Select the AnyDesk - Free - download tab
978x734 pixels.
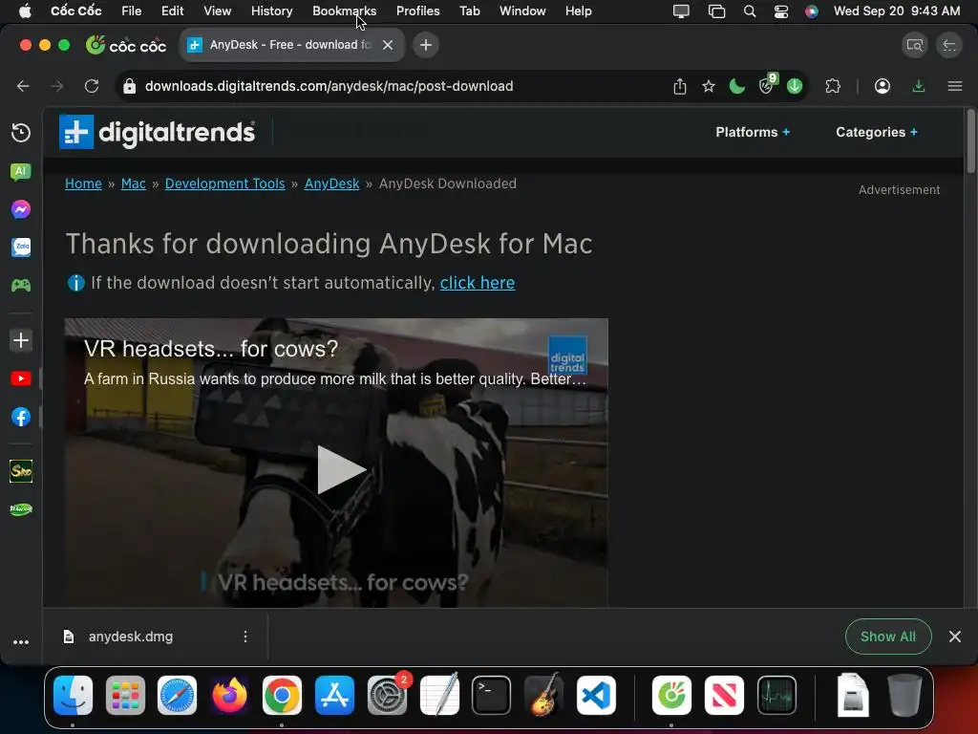point(290,45)
